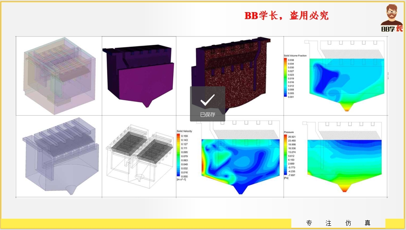Click the checkmark icon in the saved toast
Viewport: 406px width, 230px height.
pyautogui.click(x=208, y=100)
